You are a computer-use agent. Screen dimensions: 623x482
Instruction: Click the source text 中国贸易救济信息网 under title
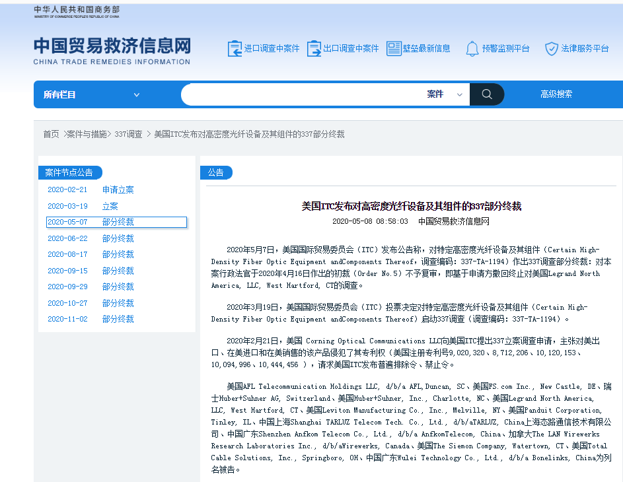[x=454, y=221]
